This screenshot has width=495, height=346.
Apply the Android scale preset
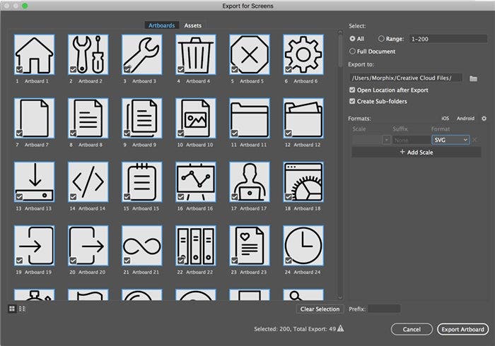pyautogui.click(x=465, y=119)
